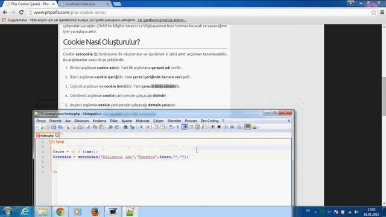
Task: Cut selection using the scissors icon
Action: coord(89,127)
